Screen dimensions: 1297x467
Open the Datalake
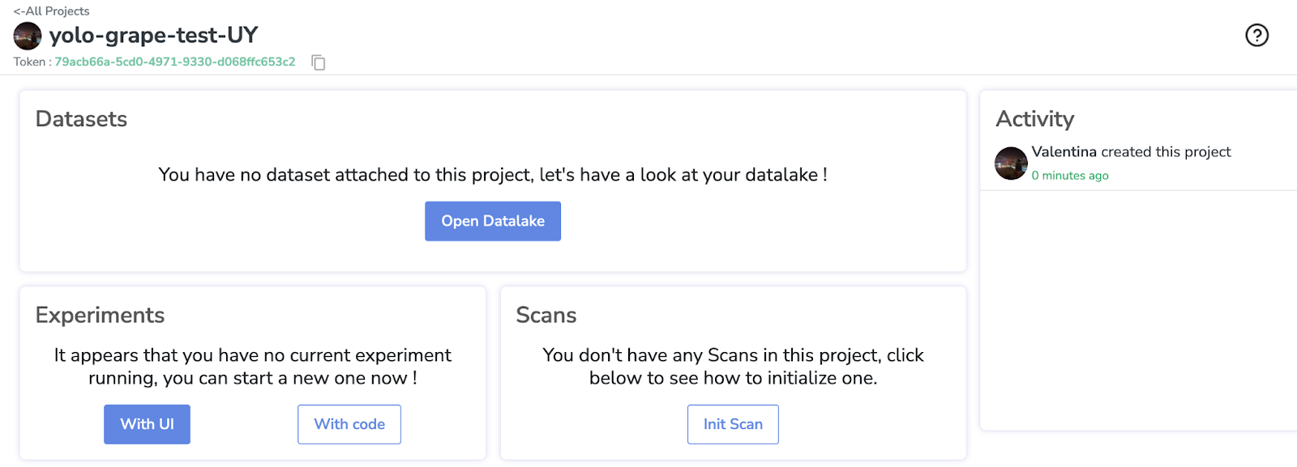coord(493,221)
